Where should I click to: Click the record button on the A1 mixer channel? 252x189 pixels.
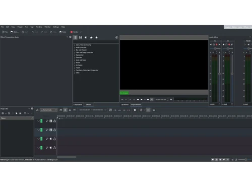[217, 44]
